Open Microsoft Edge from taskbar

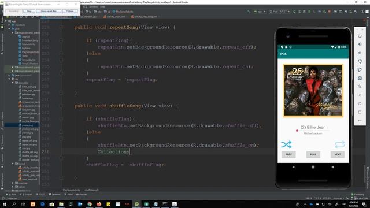coord(42,204)
